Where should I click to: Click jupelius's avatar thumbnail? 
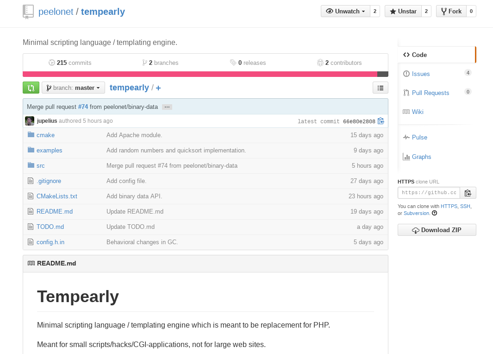click(30, 121)
